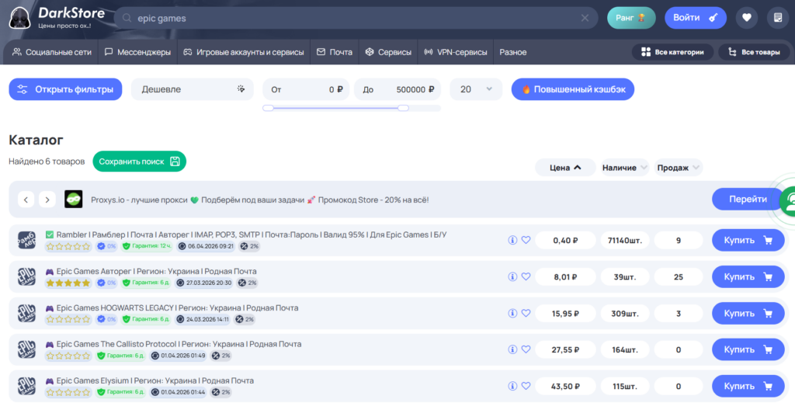The image size is (795, 403).
Task: Buy the Rambler listing for 0,40 ₽
Action: coord(748,240)
